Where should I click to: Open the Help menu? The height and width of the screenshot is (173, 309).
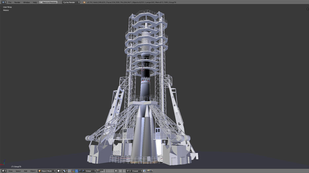point(35,2)
